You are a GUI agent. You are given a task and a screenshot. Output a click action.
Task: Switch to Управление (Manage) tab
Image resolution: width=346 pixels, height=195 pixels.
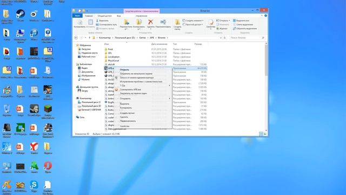[142, 16]
